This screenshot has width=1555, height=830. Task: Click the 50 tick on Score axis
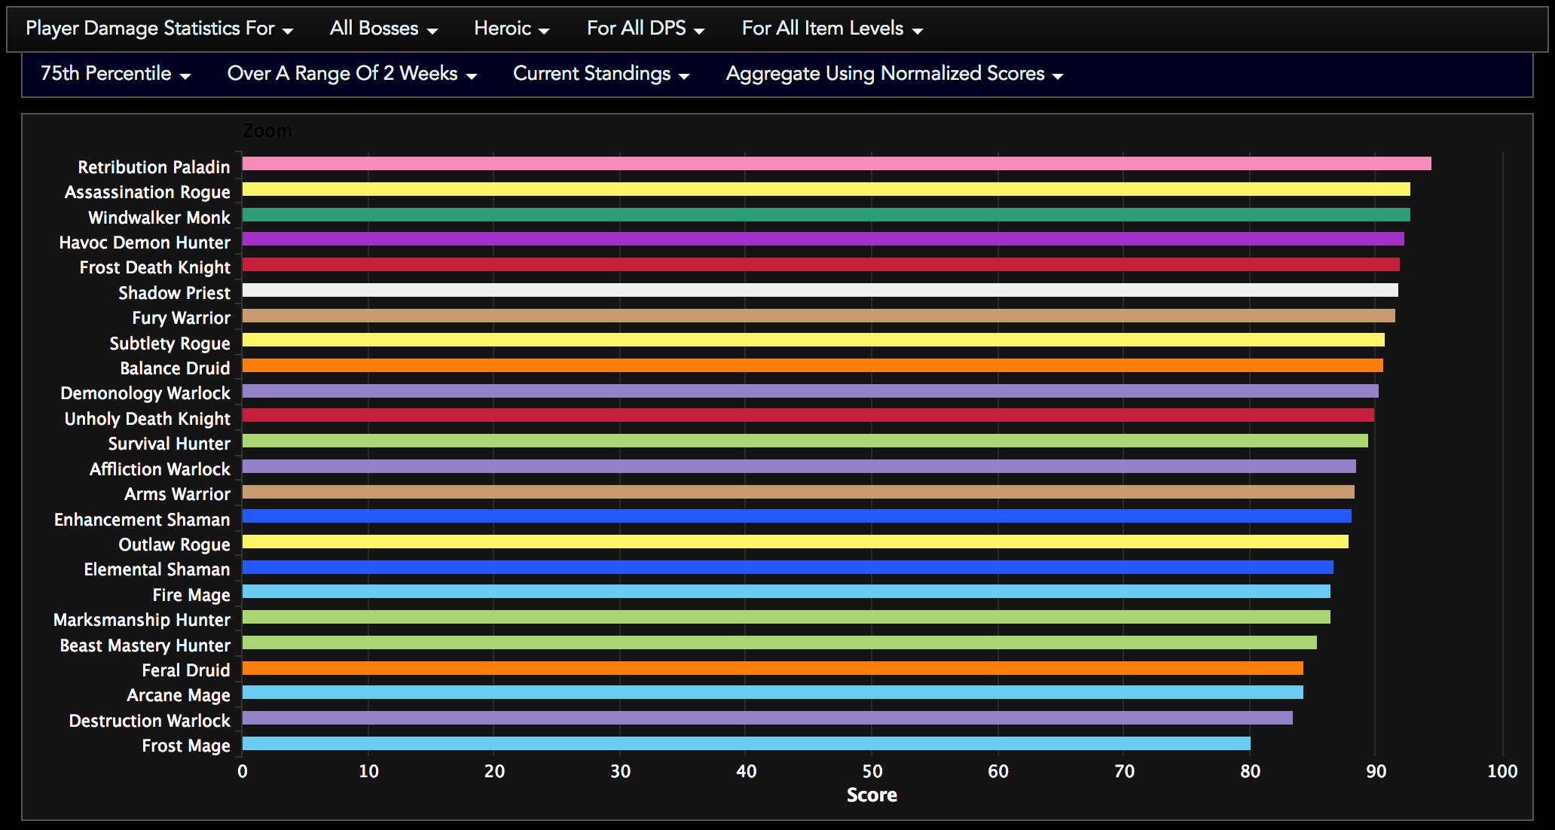click(872, 771)
